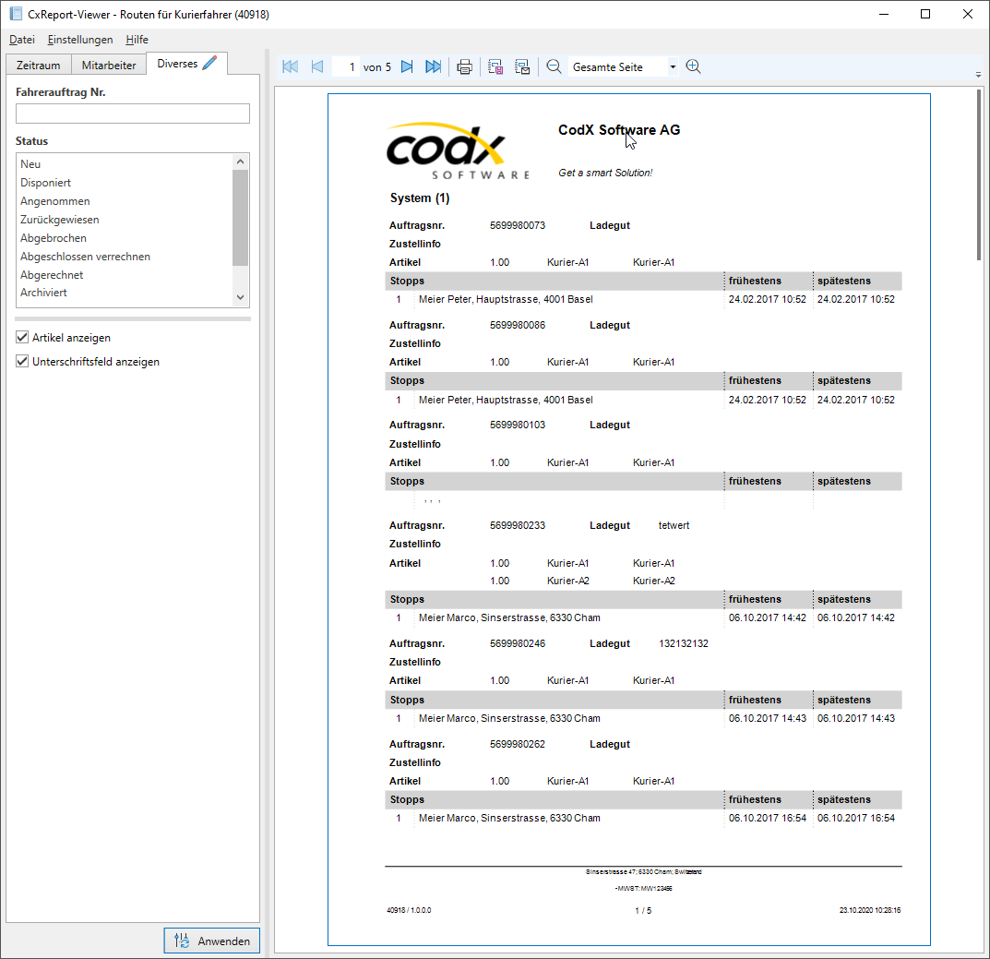Image resolution: width=990 pixels, height=959 pixels.
Task: Click order number 5699980262 in report
Action: click(517, 744)
